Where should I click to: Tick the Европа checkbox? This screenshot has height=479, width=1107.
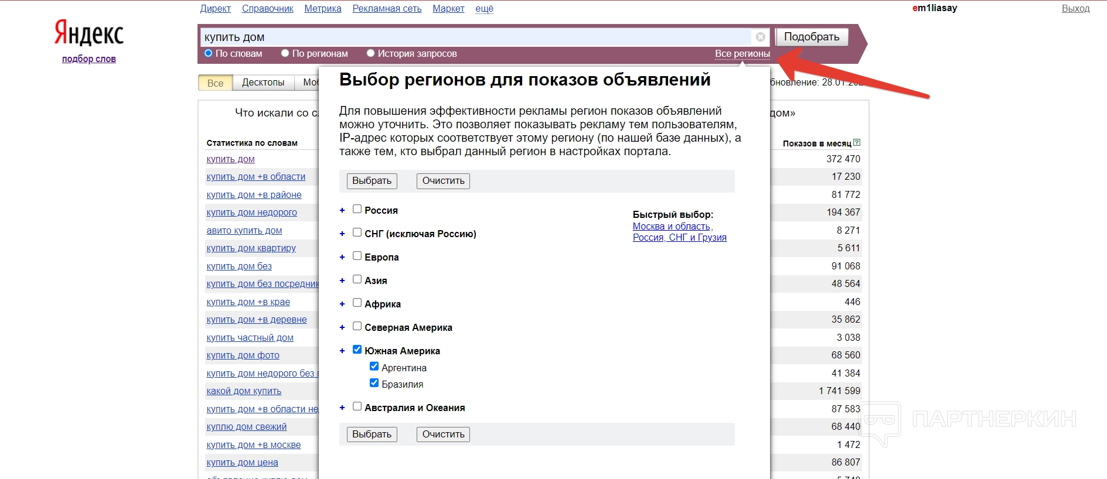(x=357, y=256)
